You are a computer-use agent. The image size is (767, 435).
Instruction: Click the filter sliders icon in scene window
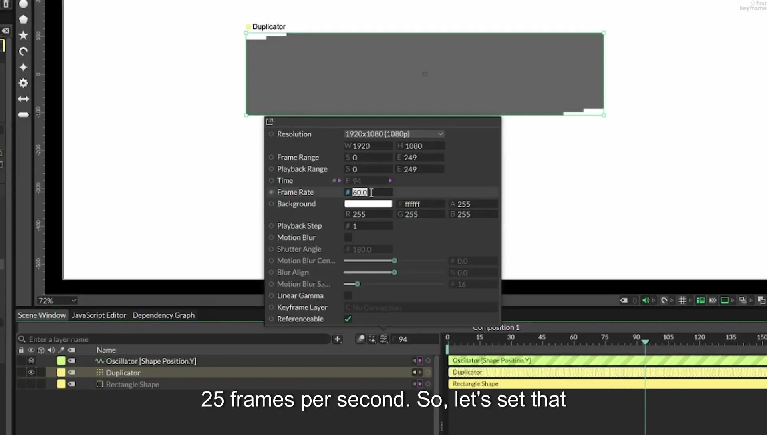pyautogui.click(x=383, y=339)
